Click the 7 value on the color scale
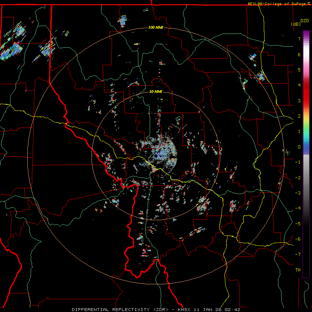The width and height of the screenshot is (312, 312). pyautogui.click(x=299, y=39)
